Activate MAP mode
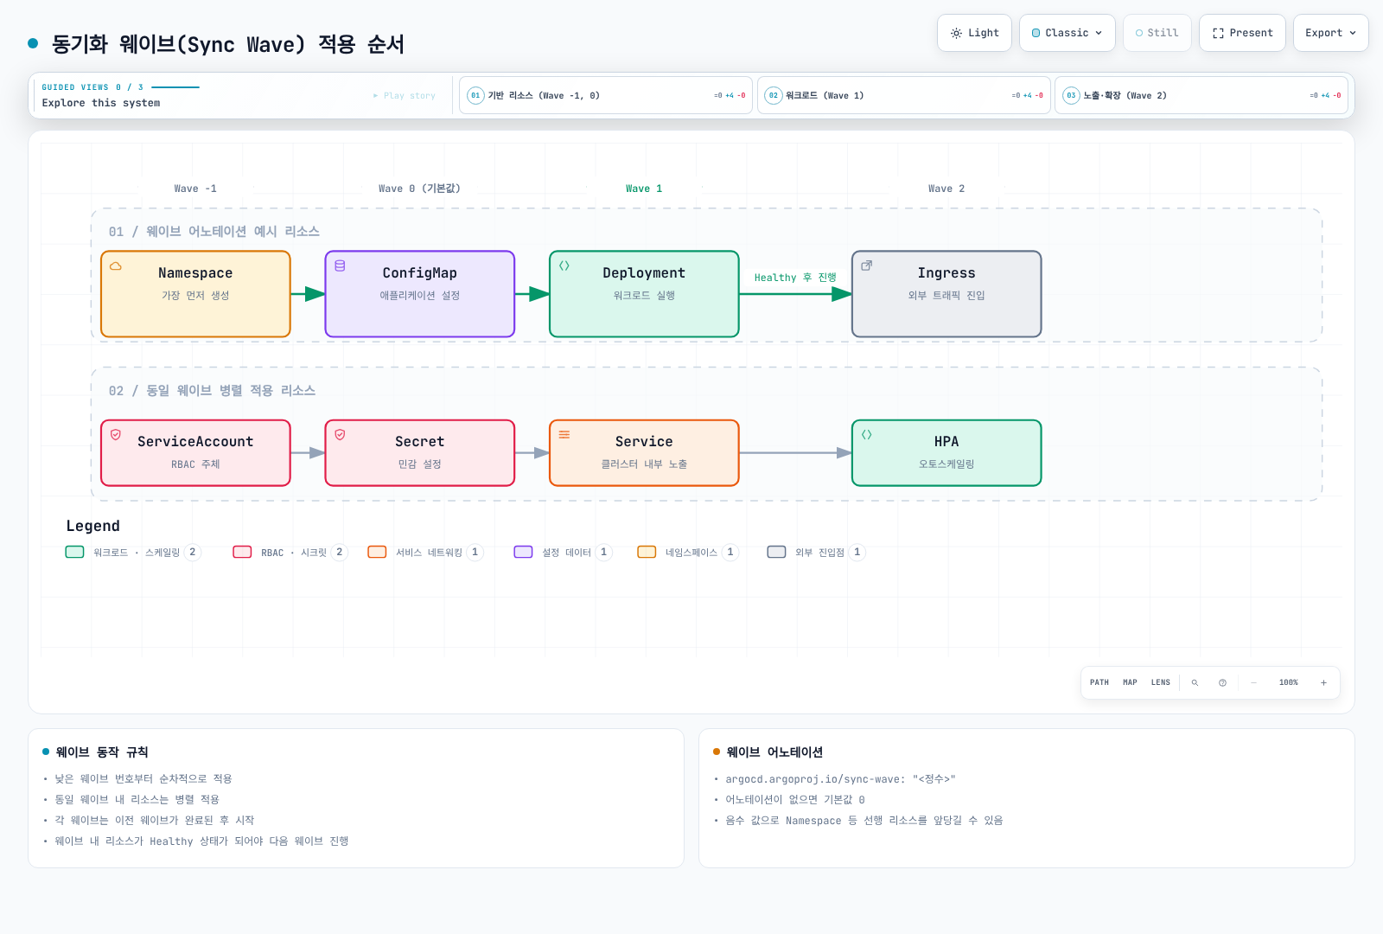The image size is (1383, 934). tap(1130, 682)
